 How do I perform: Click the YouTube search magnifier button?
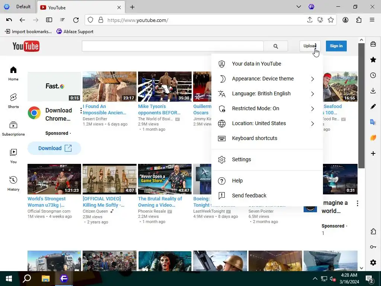tap(276, 46)
